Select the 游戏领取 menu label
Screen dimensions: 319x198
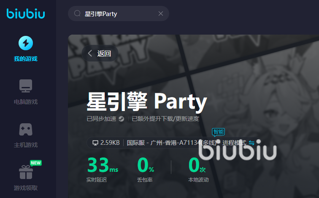26,188
